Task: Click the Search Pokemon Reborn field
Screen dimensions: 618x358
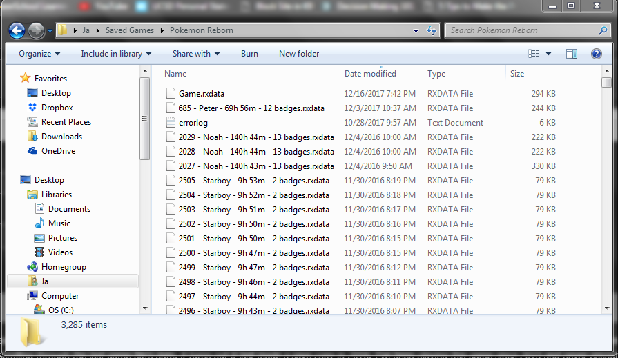Action: [522, 30]
